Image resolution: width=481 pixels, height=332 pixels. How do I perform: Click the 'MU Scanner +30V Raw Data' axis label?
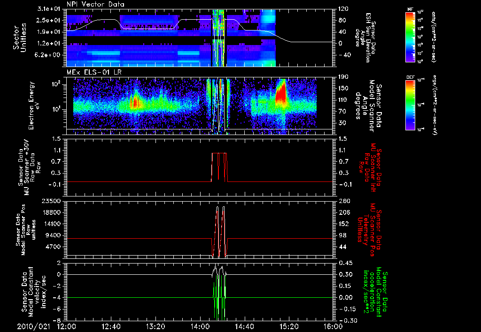pyautogui.click(x=29, y=168)
